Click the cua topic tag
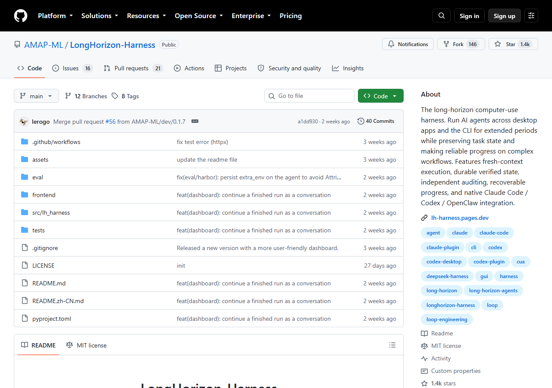552x388 pixels. pos(521,262)
